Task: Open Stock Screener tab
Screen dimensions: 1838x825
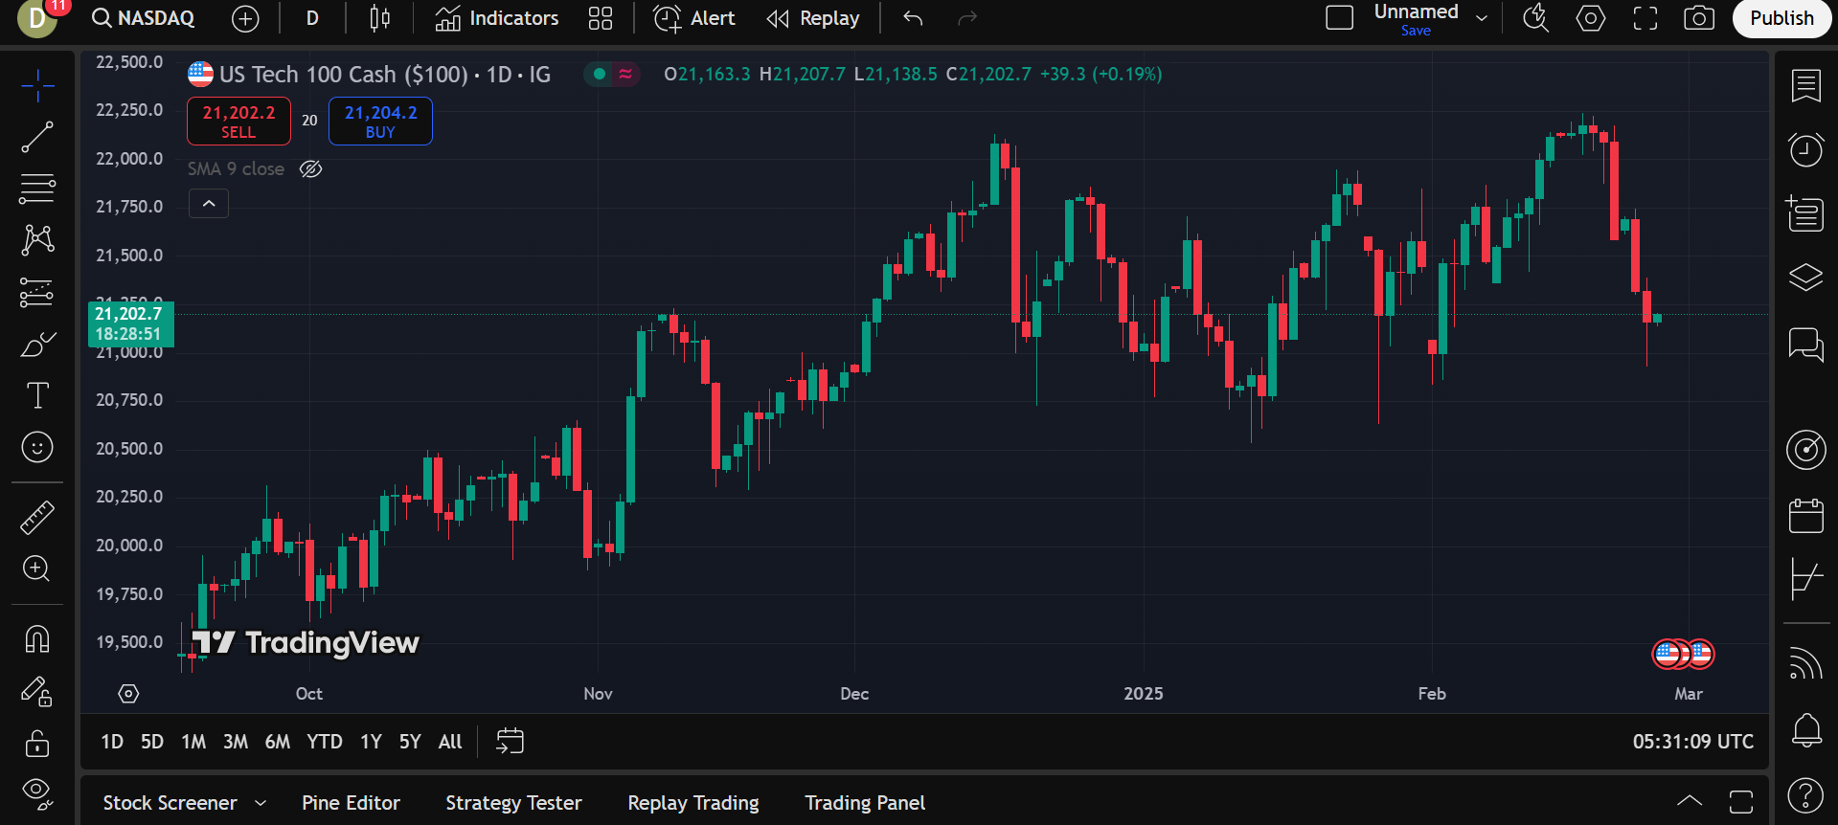Action: (x=170, y=803)
